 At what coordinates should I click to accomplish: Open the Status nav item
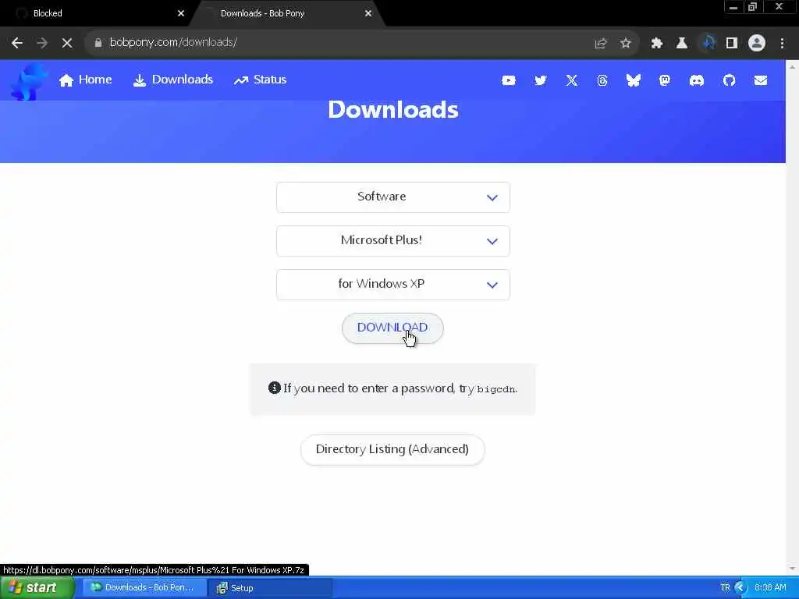pyautogui.click(x=260, y=80)
